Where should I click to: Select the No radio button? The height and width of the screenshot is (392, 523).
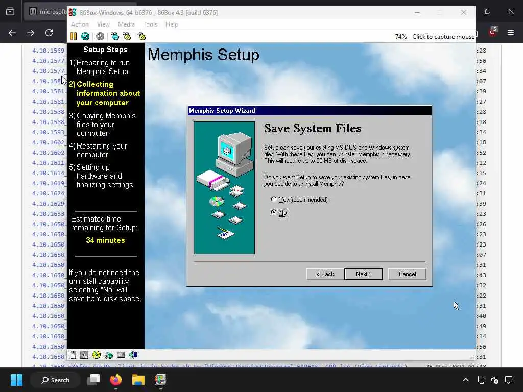coord(274,212)
